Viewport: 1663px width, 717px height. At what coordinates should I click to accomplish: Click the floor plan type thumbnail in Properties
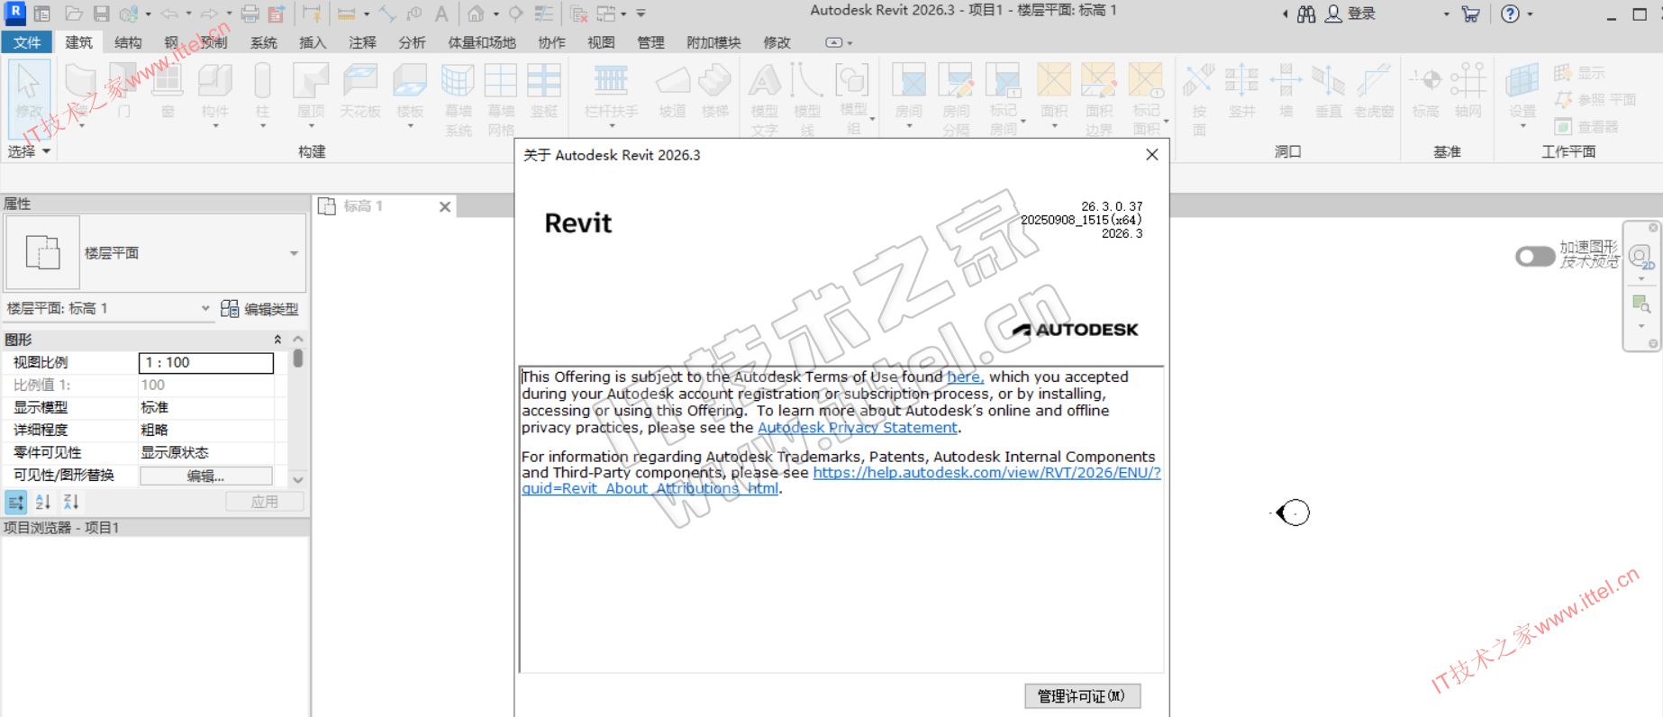pos(43,252)
